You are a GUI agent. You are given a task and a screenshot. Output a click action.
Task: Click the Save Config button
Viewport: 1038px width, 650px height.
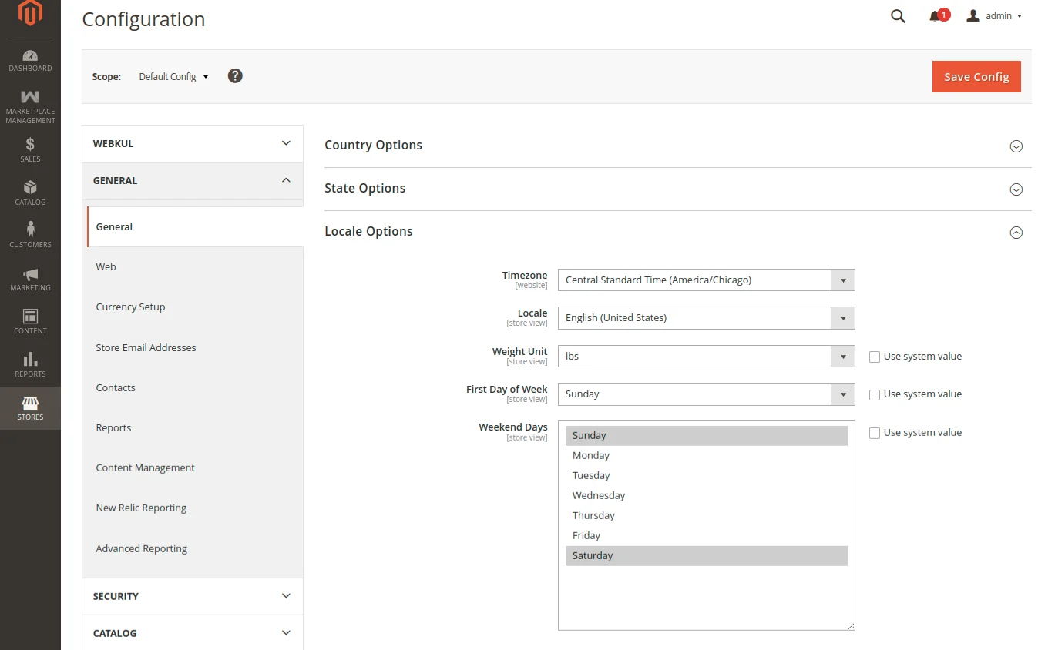point(976,76)
